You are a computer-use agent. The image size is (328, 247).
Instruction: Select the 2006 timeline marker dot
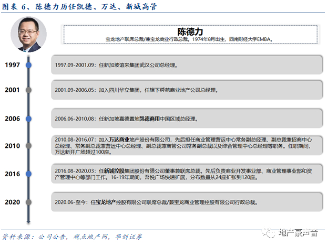(x=29, y=119)
